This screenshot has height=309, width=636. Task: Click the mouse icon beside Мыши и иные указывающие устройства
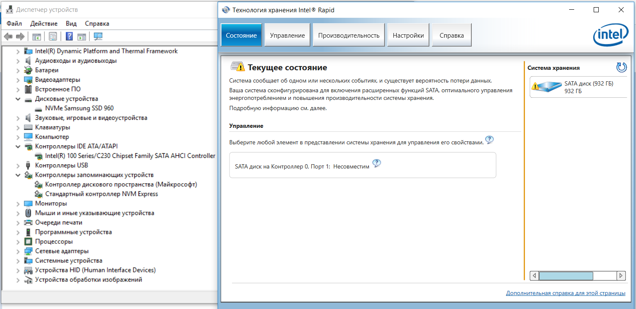28,213
